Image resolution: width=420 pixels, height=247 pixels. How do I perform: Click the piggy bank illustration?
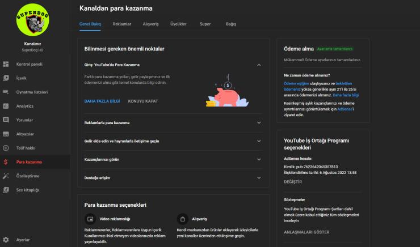pyautogui.click(x=227, y=91)
